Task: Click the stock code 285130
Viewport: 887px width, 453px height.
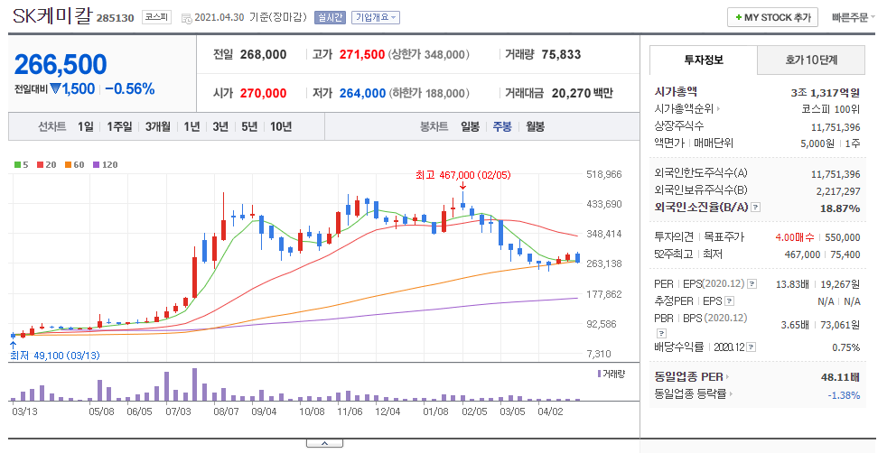Action: click(115, 18)
